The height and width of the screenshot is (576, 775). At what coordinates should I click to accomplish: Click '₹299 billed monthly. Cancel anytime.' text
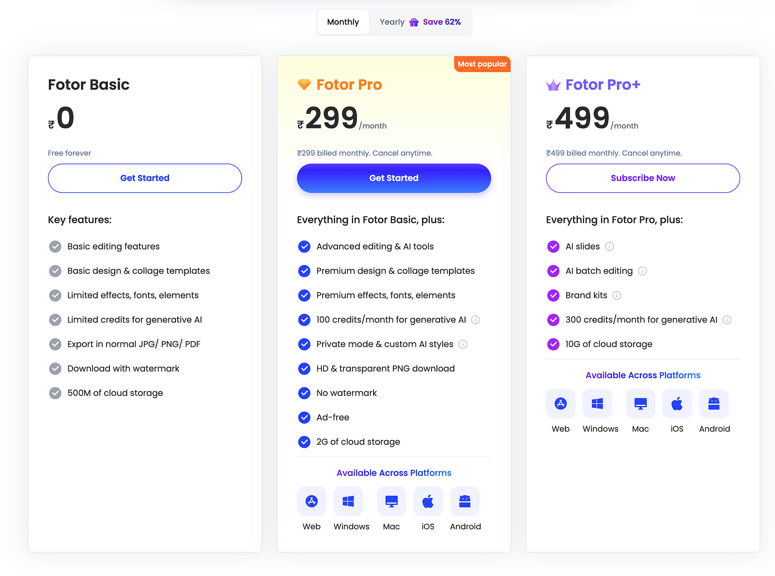click(x=365, y=153)
